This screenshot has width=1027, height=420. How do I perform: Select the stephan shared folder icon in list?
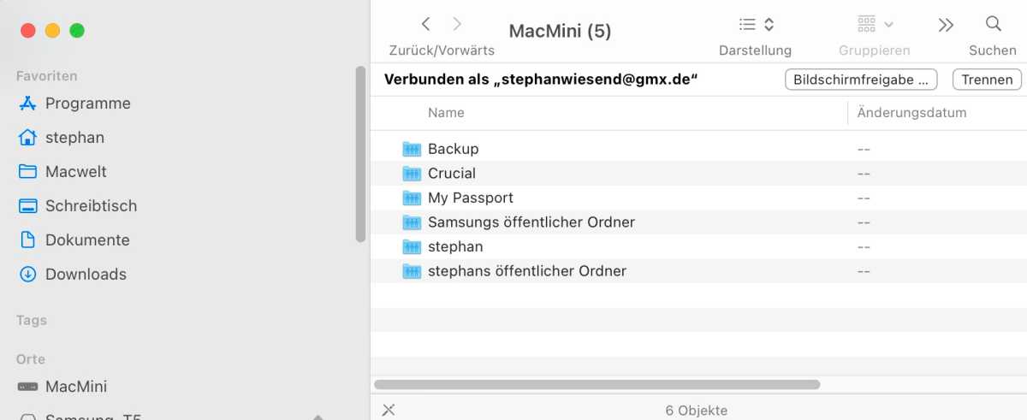click(412, 246)
